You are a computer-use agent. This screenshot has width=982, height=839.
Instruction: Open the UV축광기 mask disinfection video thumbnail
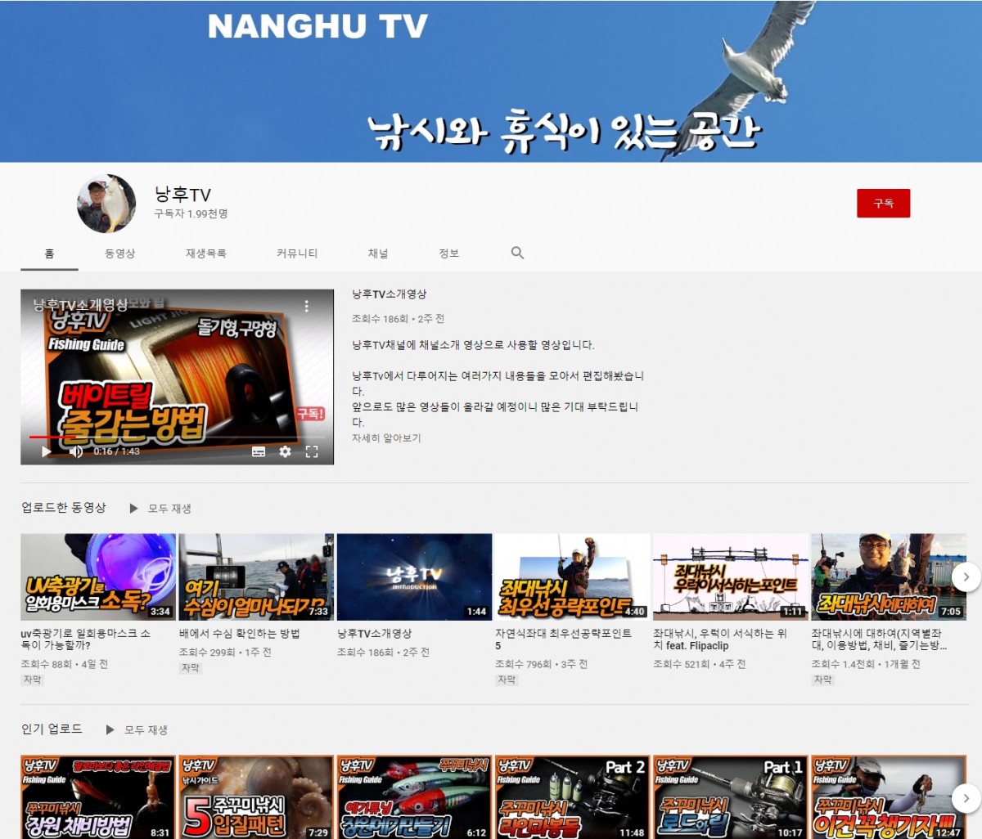(98, 577)
